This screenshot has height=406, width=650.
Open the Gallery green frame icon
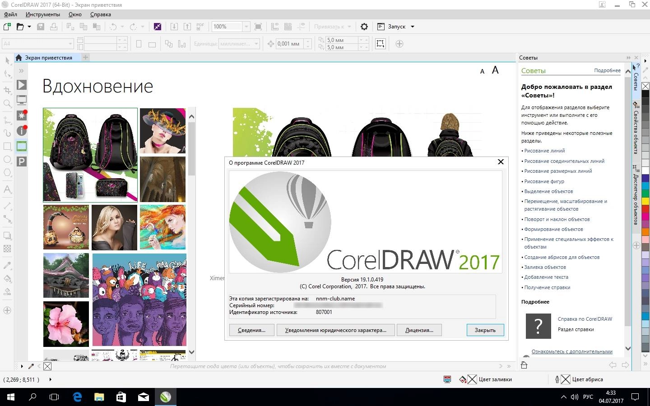tap(21, 146)
